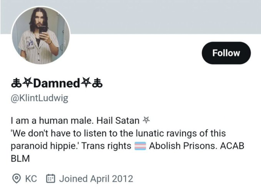This screenshot has width=261, height=187.
Task: Follow the Damned account
Action: pos(226,53)
